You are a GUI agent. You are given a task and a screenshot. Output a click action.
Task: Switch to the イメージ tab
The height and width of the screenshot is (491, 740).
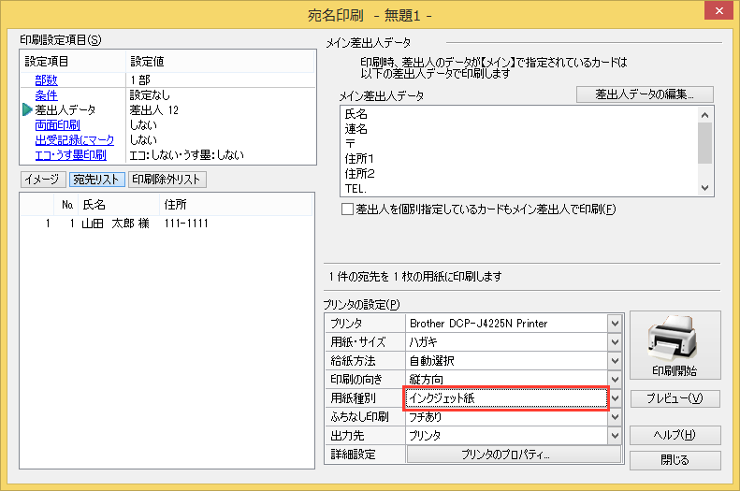pos(41,180)
